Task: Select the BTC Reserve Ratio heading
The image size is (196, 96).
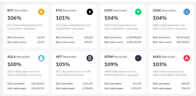Action: click(x=18, y=10)
